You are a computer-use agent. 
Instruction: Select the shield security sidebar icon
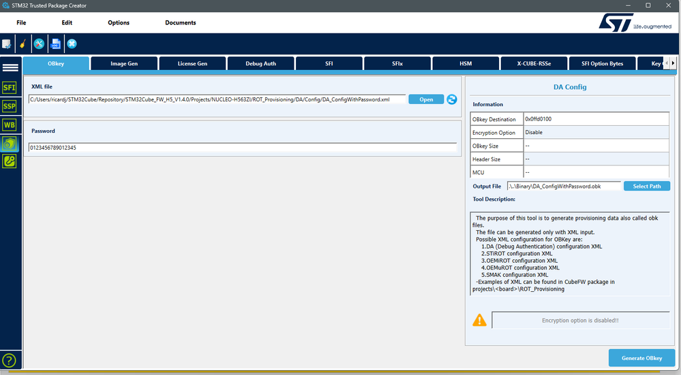[x=9, y=144]
